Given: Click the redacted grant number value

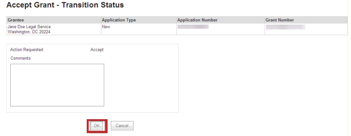Looking at the screenshot, I should click(x=285, y=27).
